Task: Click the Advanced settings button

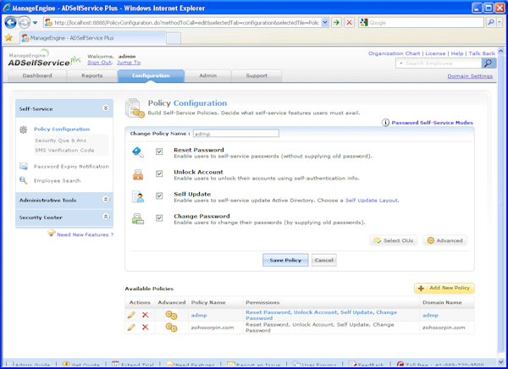Action: (444, 240)
